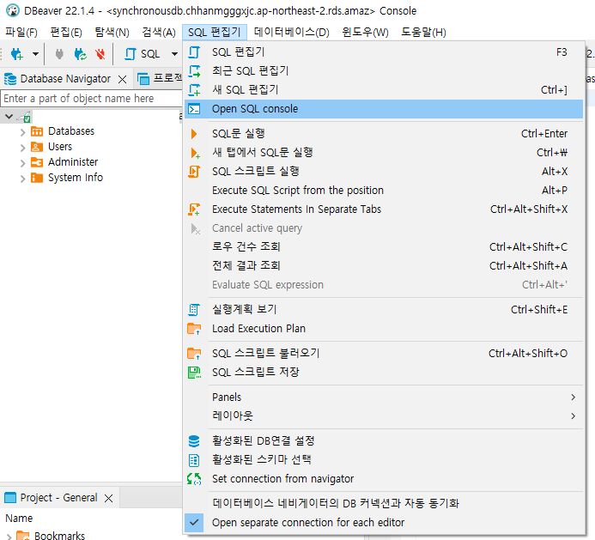Screen dimensions: 595x540
Task: Choose 전체 결과 조회 menu entry
Action: point(383,266)
